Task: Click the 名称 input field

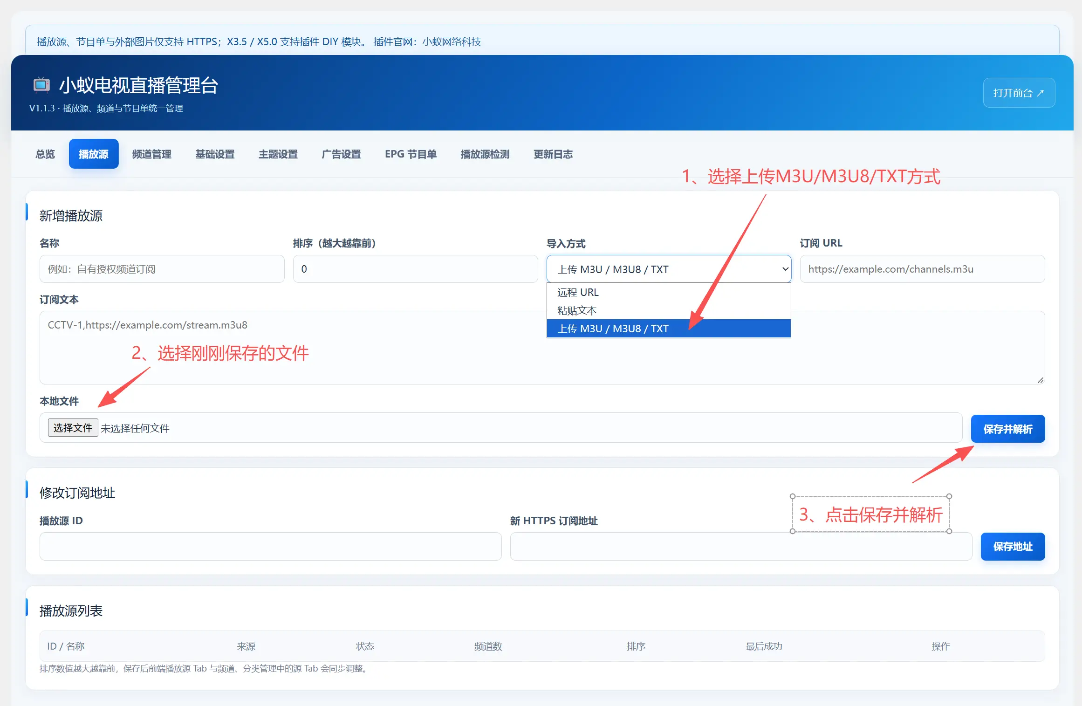Action: click(162, 269)
